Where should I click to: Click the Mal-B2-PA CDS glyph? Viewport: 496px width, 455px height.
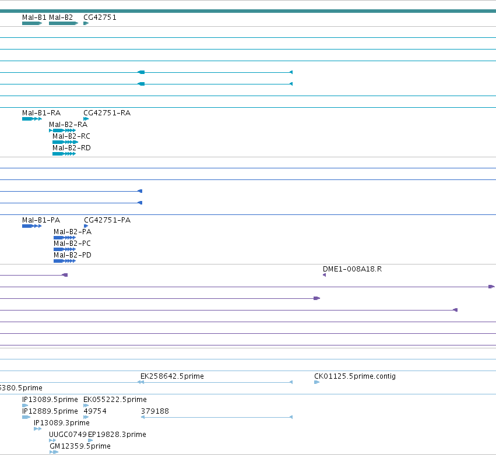pyautogui.click(x=65, y=238)
